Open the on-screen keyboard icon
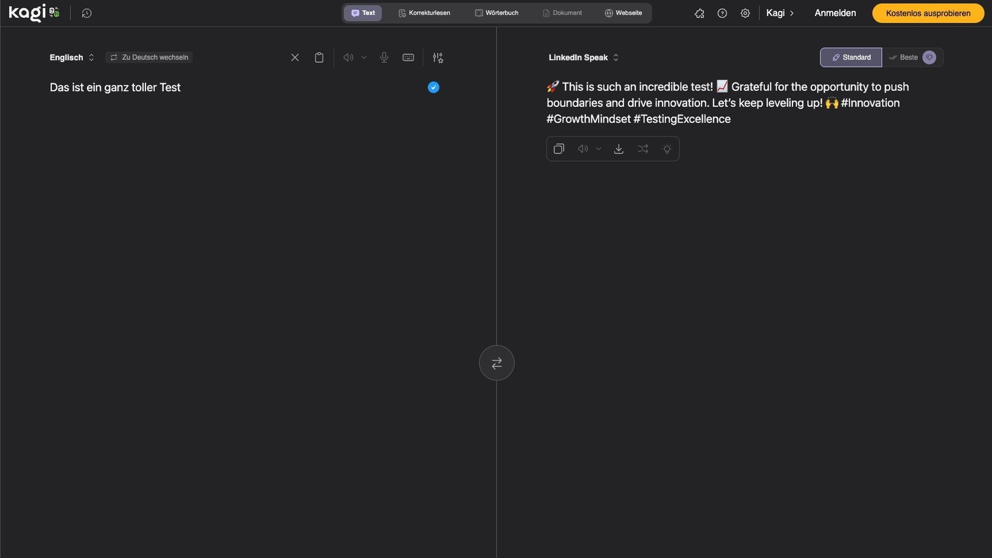The image size is (992, 558). pos(408,57)
